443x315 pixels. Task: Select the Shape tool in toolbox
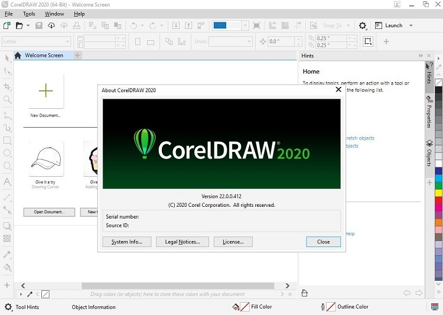click(7, 72)
